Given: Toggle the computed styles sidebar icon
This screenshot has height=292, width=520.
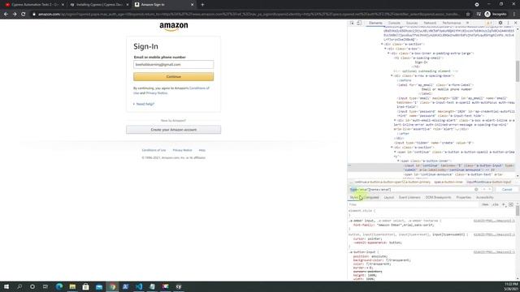Looking at the screenshot, I should point(511,204).
